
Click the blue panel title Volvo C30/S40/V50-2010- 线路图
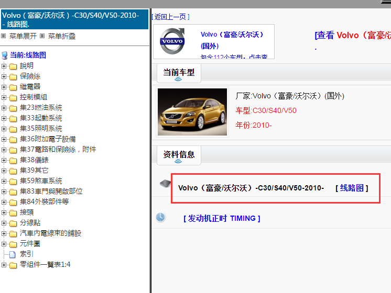tap(74, 19)
